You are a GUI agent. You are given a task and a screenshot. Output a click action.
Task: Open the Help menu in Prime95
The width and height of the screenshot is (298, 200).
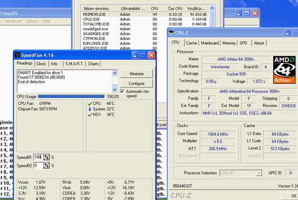[47, 21]
